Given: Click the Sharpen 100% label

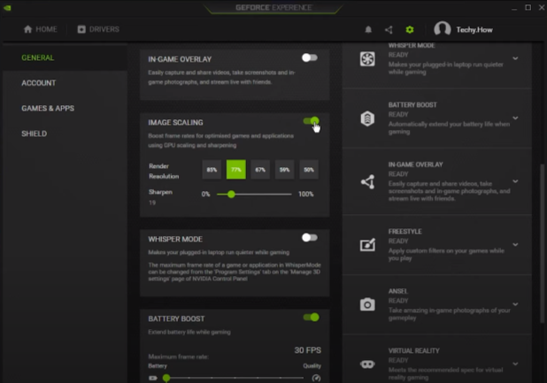Looking at the screenshot, I should point(306,194).
